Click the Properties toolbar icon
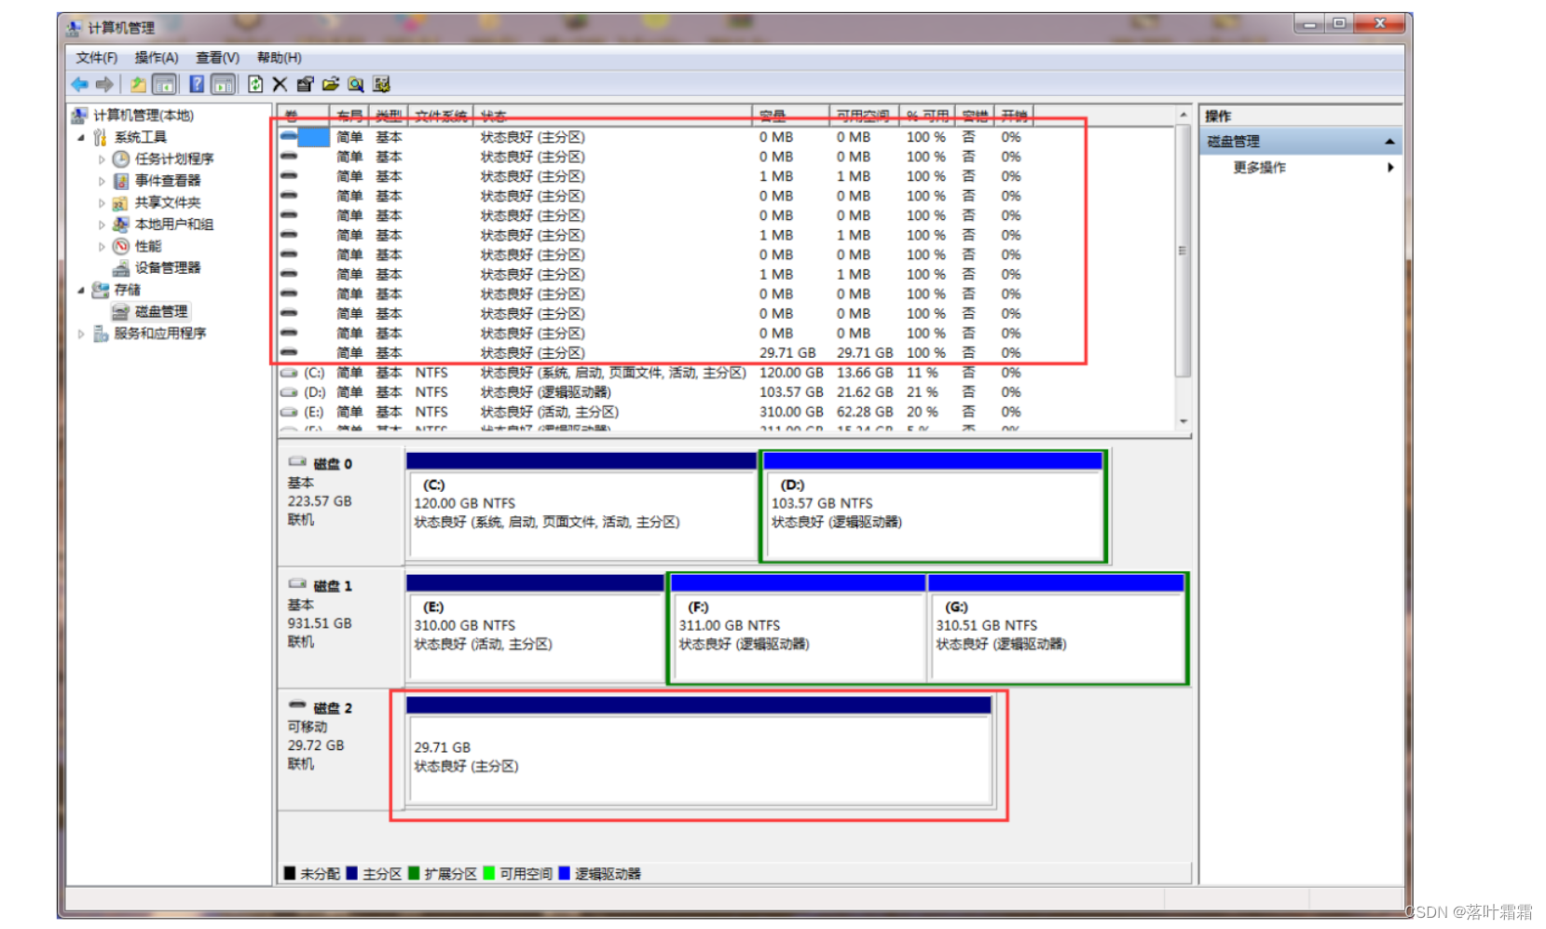Image resolution: width=1546 pixels, height=929 pixels. point(305,85)
